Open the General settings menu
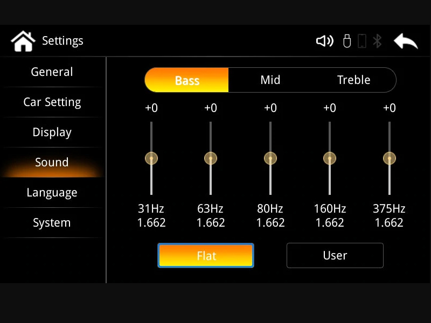The width and height of the screenshot is (431, 323). 52,72
